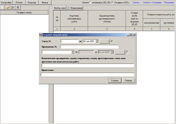The width and height of the screenshot is (176, 124).
Task: Click the Создать button
Action: [115, 81]
